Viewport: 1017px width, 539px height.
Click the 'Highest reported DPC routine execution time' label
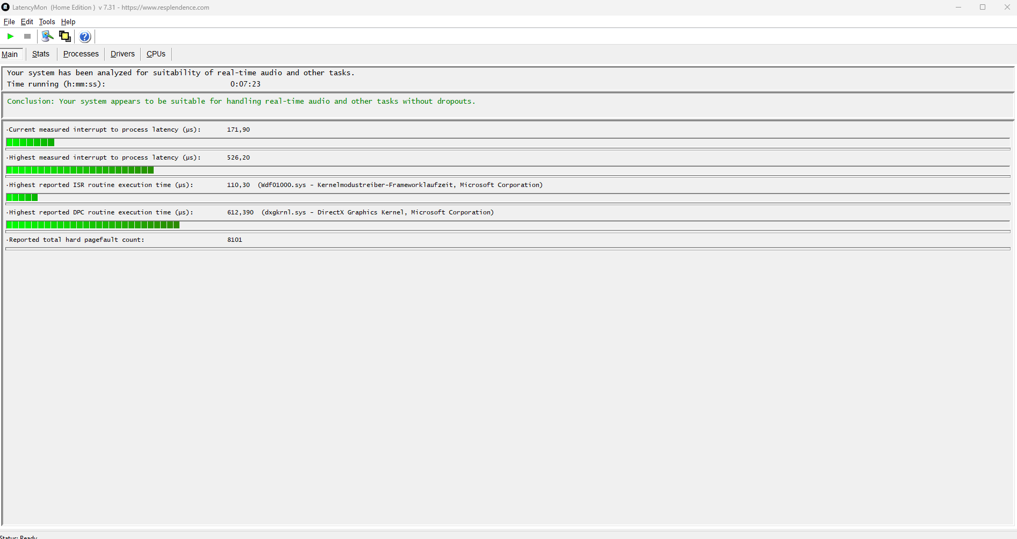(100, 213)
